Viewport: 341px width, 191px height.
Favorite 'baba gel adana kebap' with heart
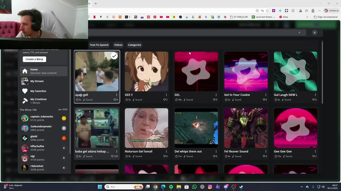coord(112,156)
